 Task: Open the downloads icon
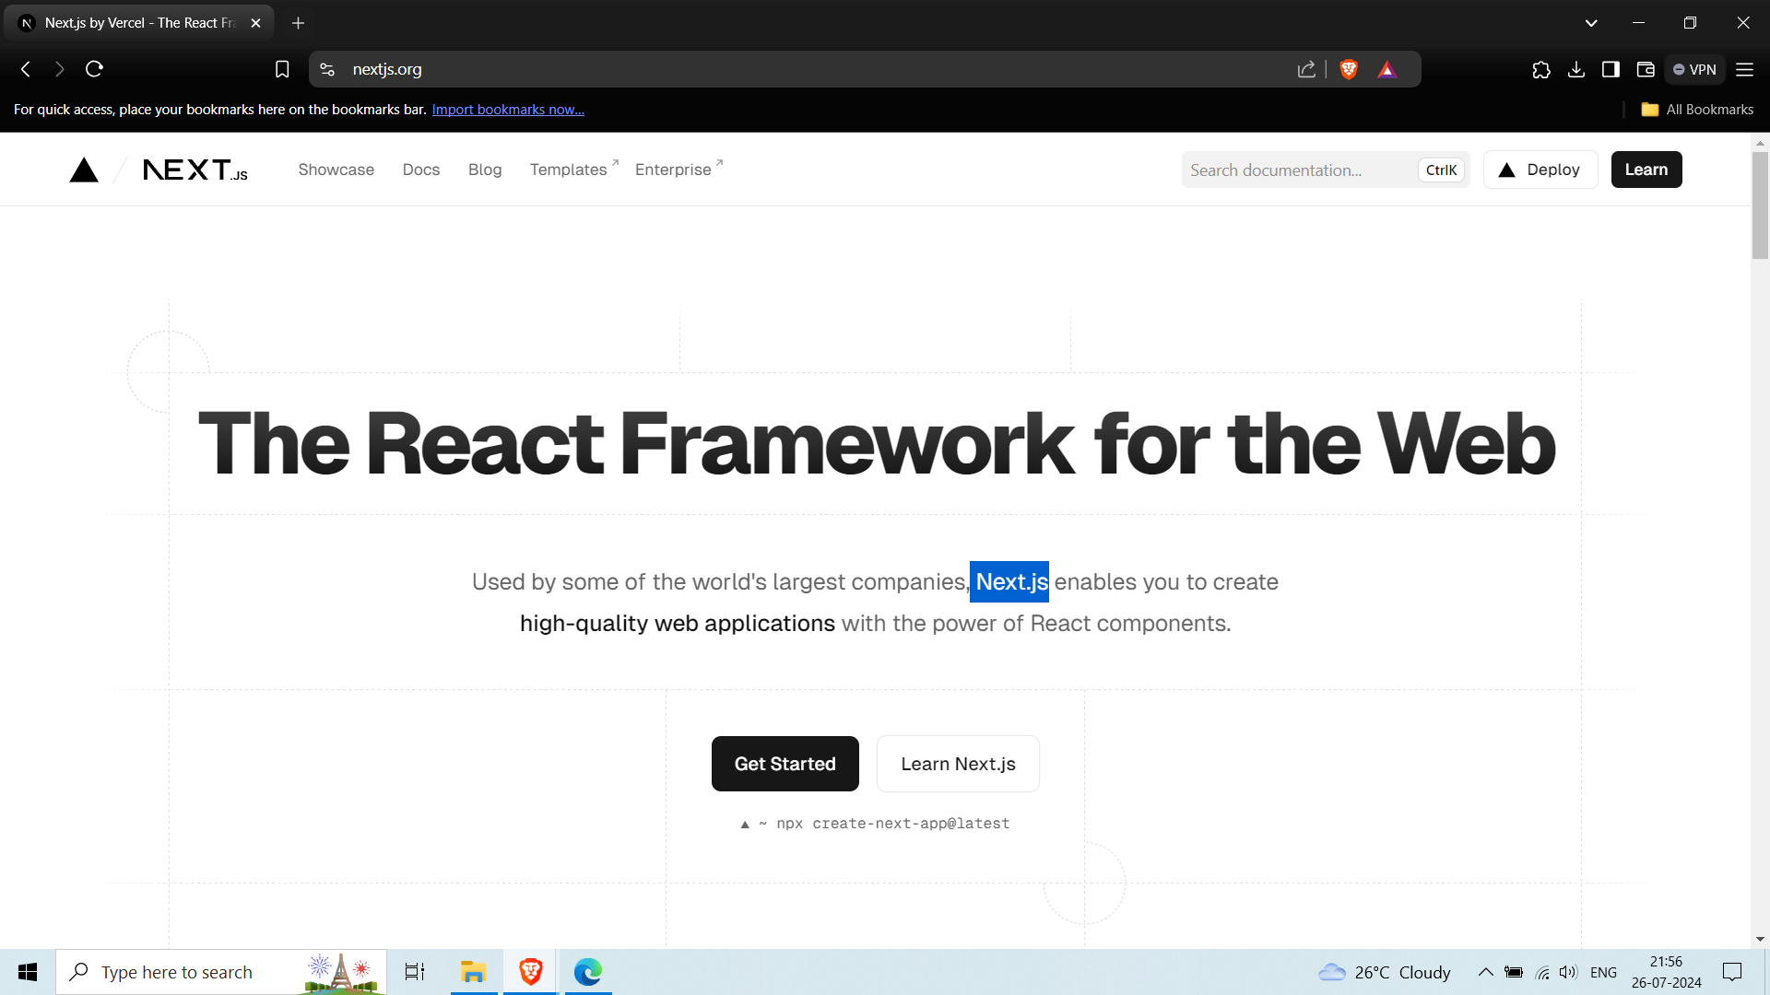[1576, 69]
